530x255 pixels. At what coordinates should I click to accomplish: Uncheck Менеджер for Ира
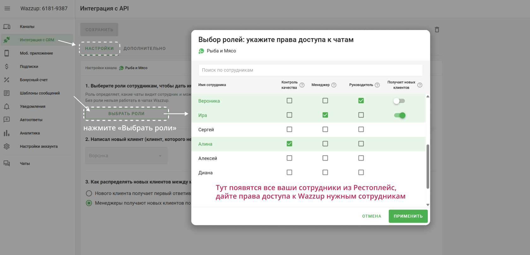tap(325, 115)
